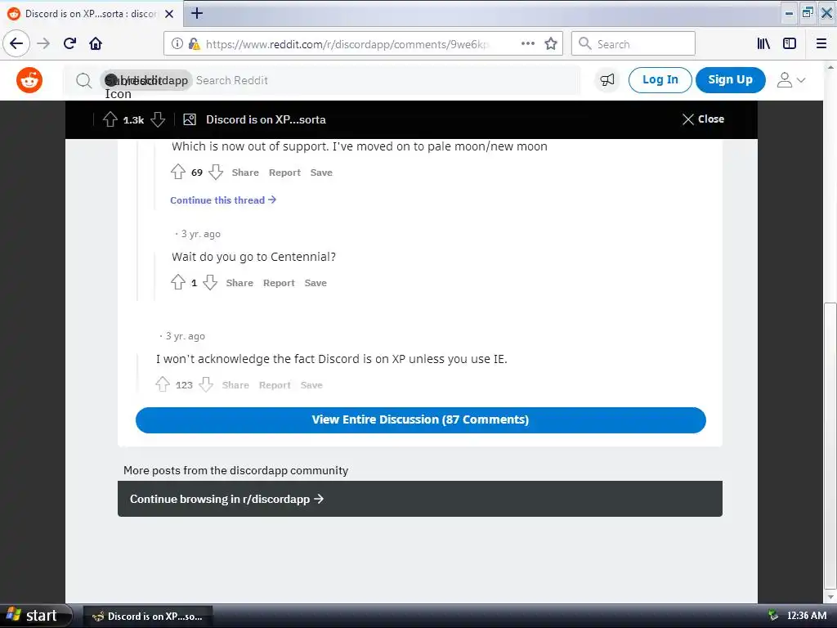837x628 pixels.
Task: Close the post overlay with Close
Action: coord(704,119)
